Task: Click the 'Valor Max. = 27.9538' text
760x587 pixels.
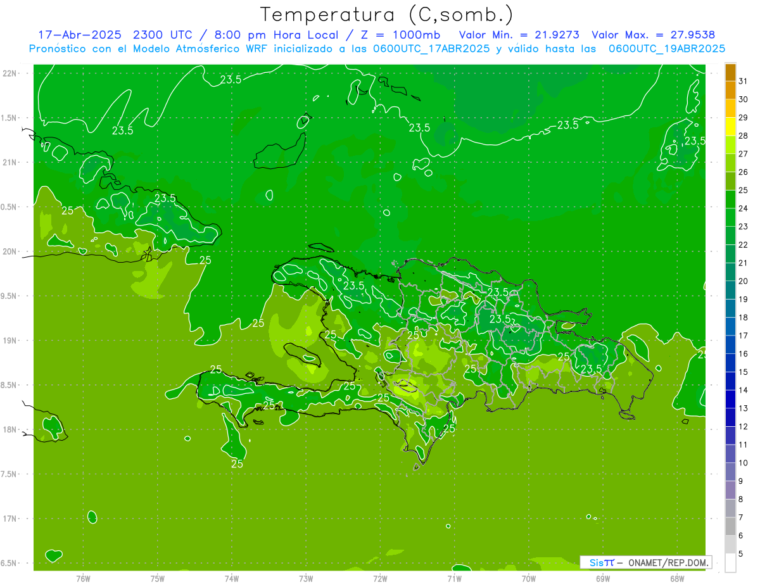Action: [653, 35]
